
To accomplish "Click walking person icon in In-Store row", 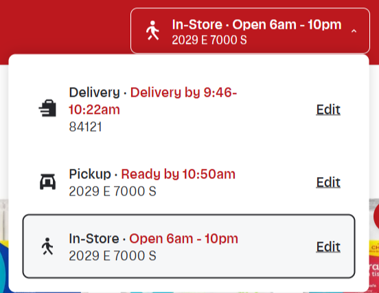I will tap(47, 246).
